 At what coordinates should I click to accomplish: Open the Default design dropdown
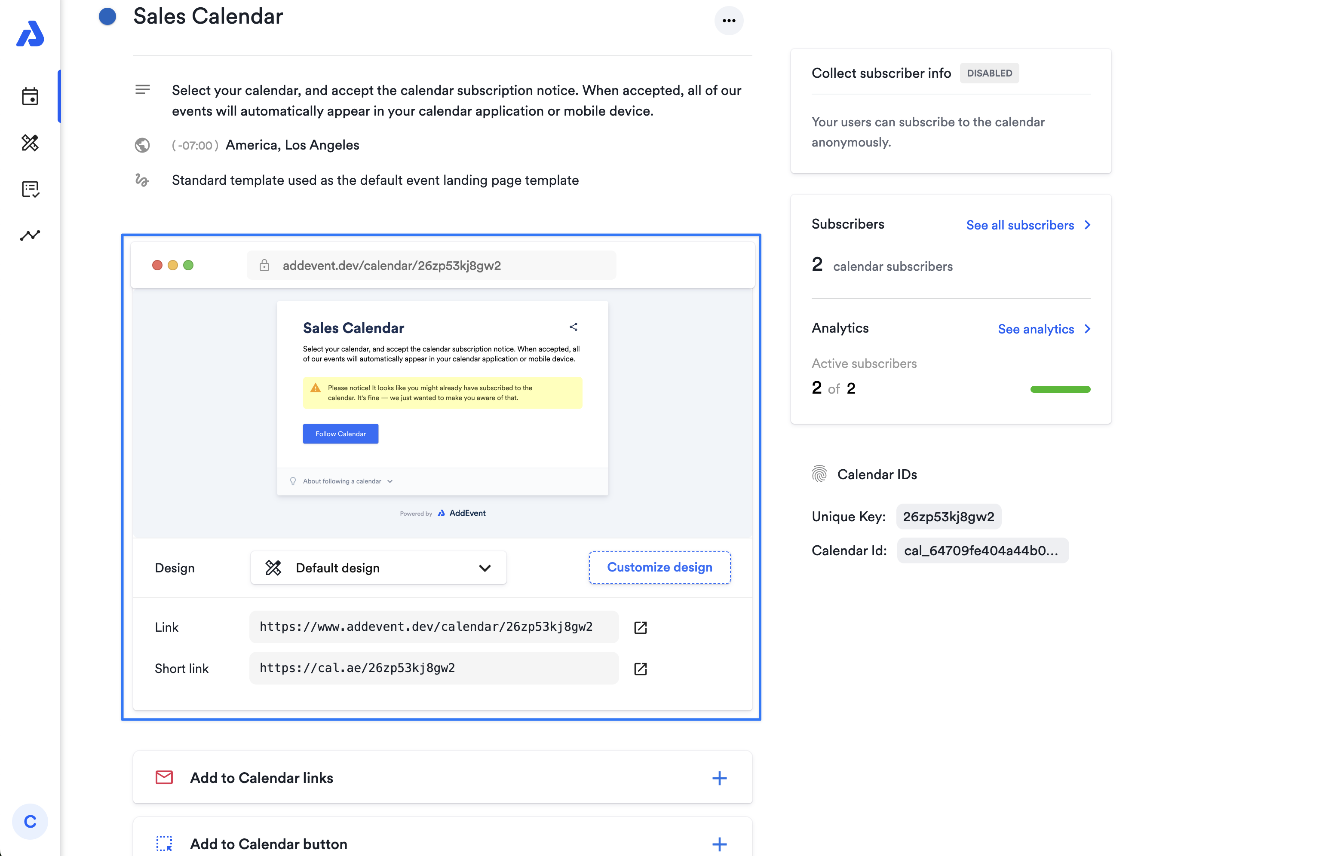point(378,568)
